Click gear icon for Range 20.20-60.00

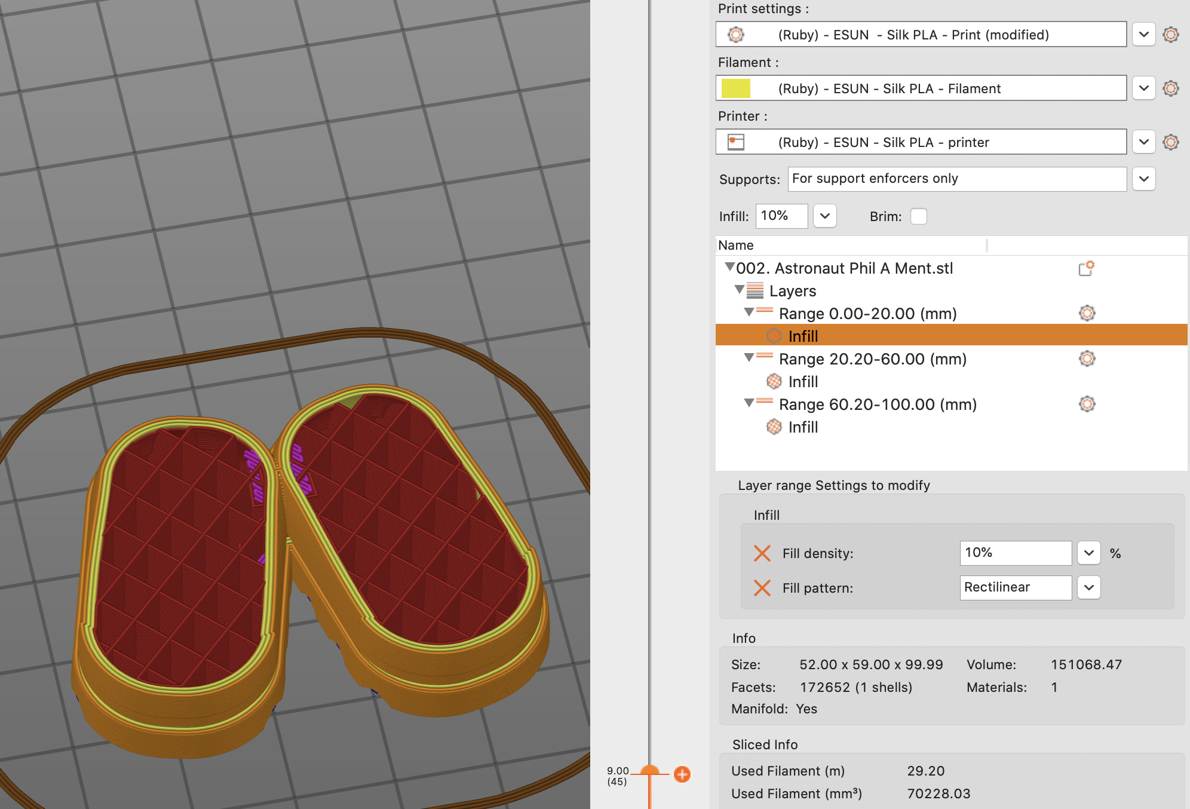click(1087, 358)
